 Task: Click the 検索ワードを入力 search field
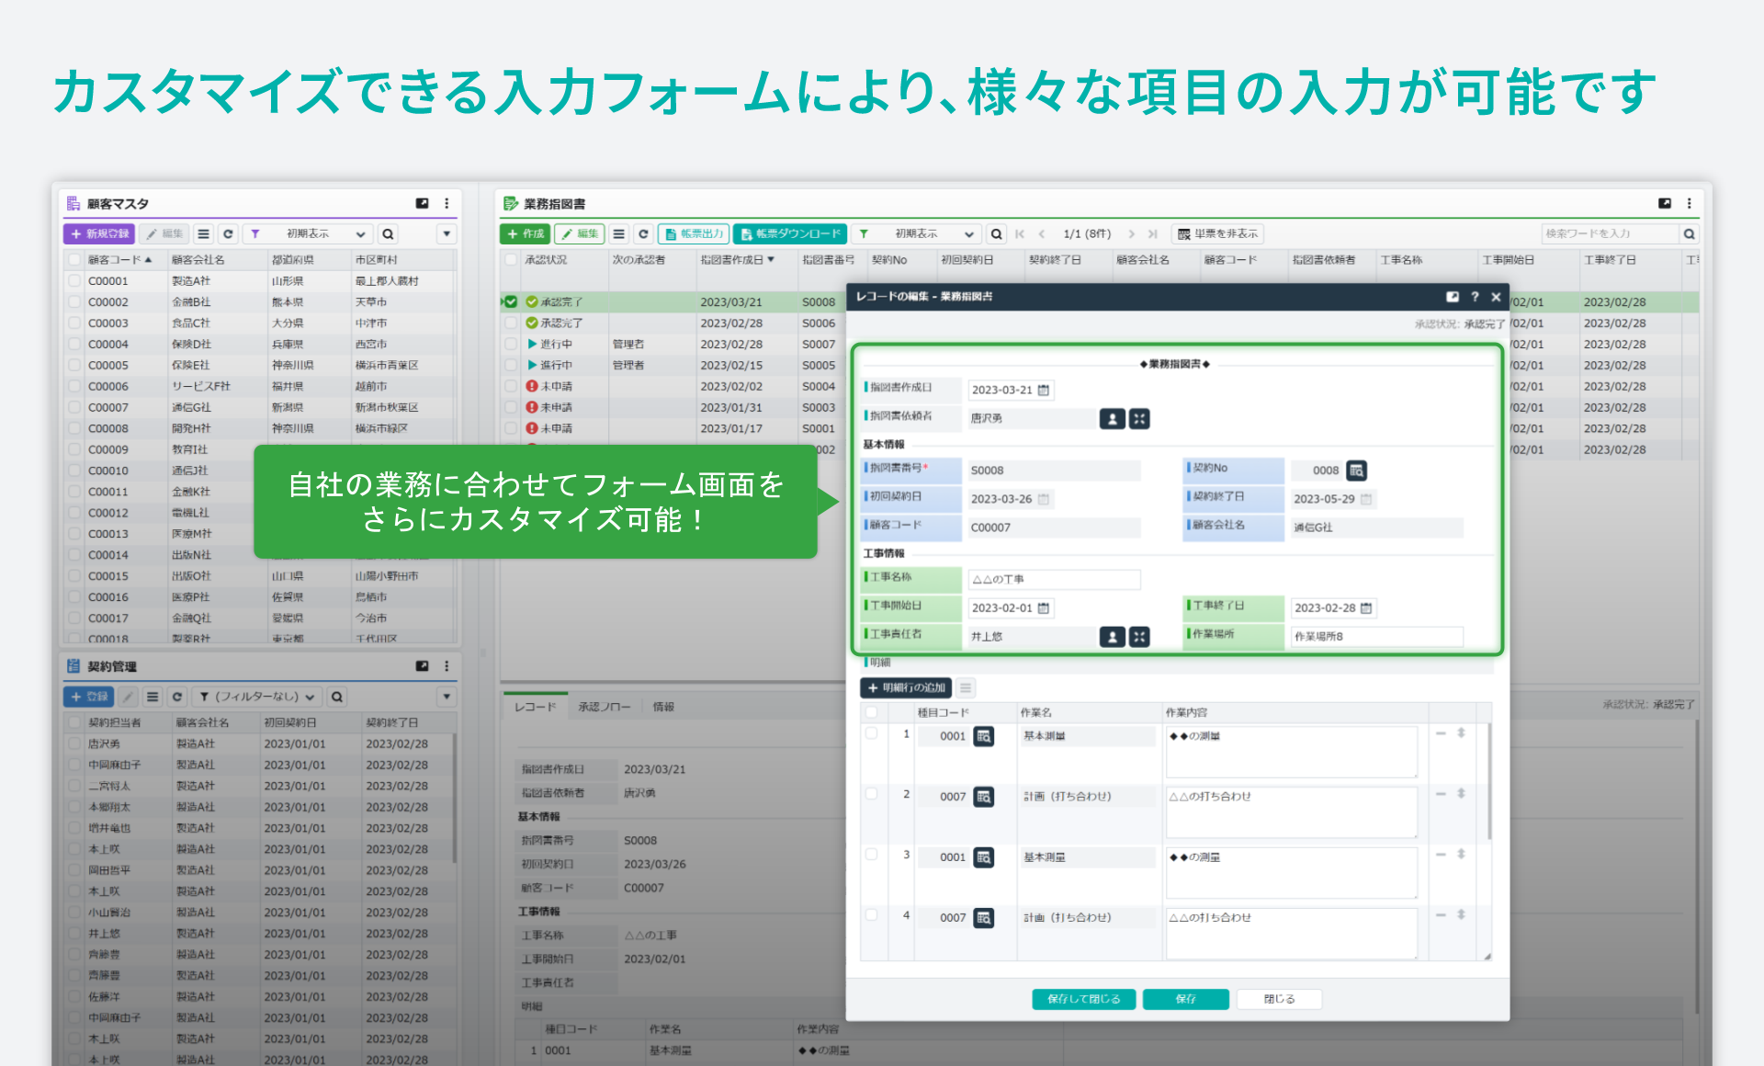click(1608, 233)
